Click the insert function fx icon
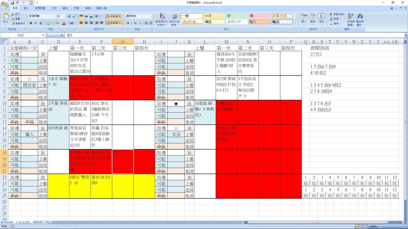 (62, 35)
